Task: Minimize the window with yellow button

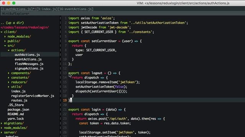Action: 8,3
